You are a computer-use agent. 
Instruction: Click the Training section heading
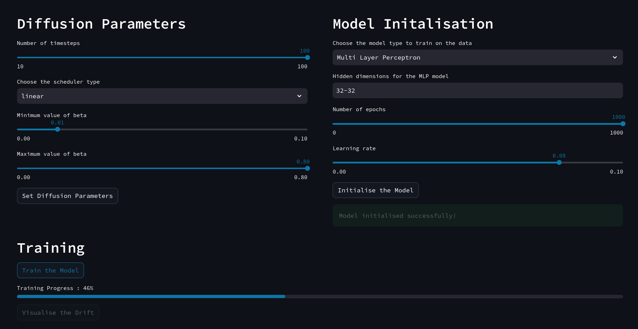click(51, 248)
